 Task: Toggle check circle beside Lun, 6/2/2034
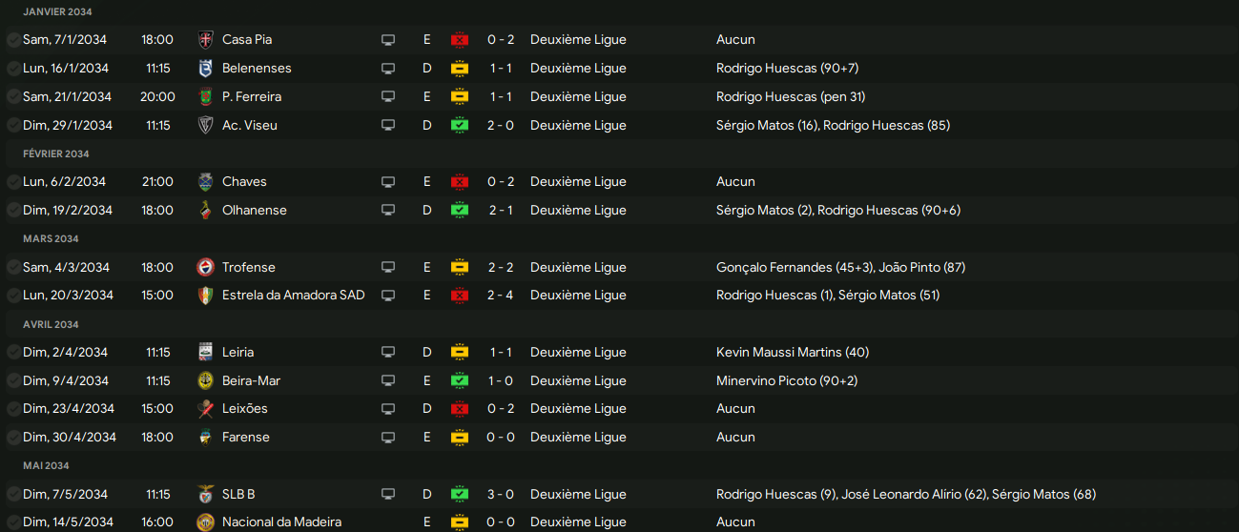[13, 182]
